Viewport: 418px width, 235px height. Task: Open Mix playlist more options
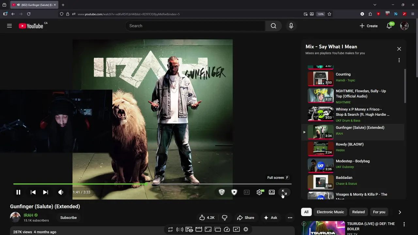click(x=399, y=60)
